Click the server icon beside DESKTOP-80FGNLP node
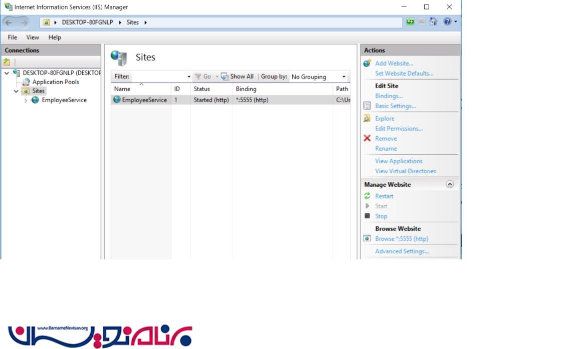578x349 pixels. [16, 73]
